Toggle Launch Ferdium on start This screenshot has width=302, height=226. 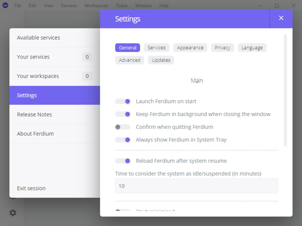pyautogui.click(x=123, y=101)
